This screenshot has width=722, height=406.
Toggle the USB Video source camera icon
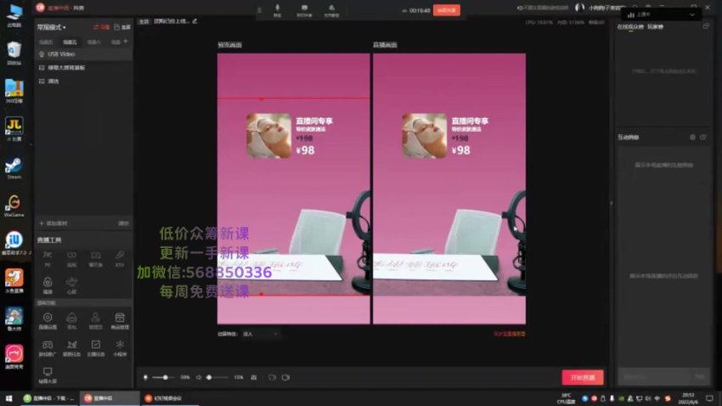click(x=42, y=54)
